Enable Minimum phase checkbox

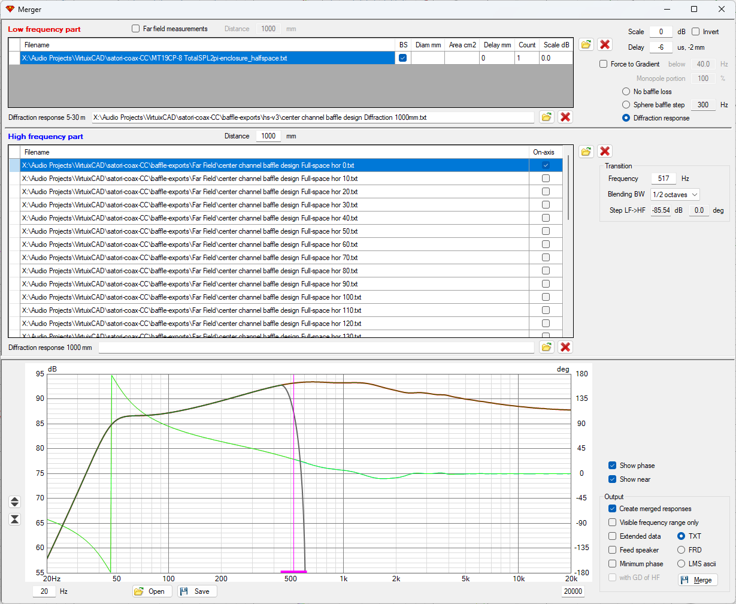tap(612, 564)
